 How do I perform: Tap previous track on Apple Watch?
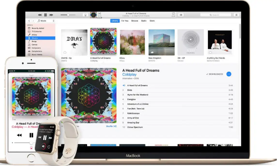40,137
